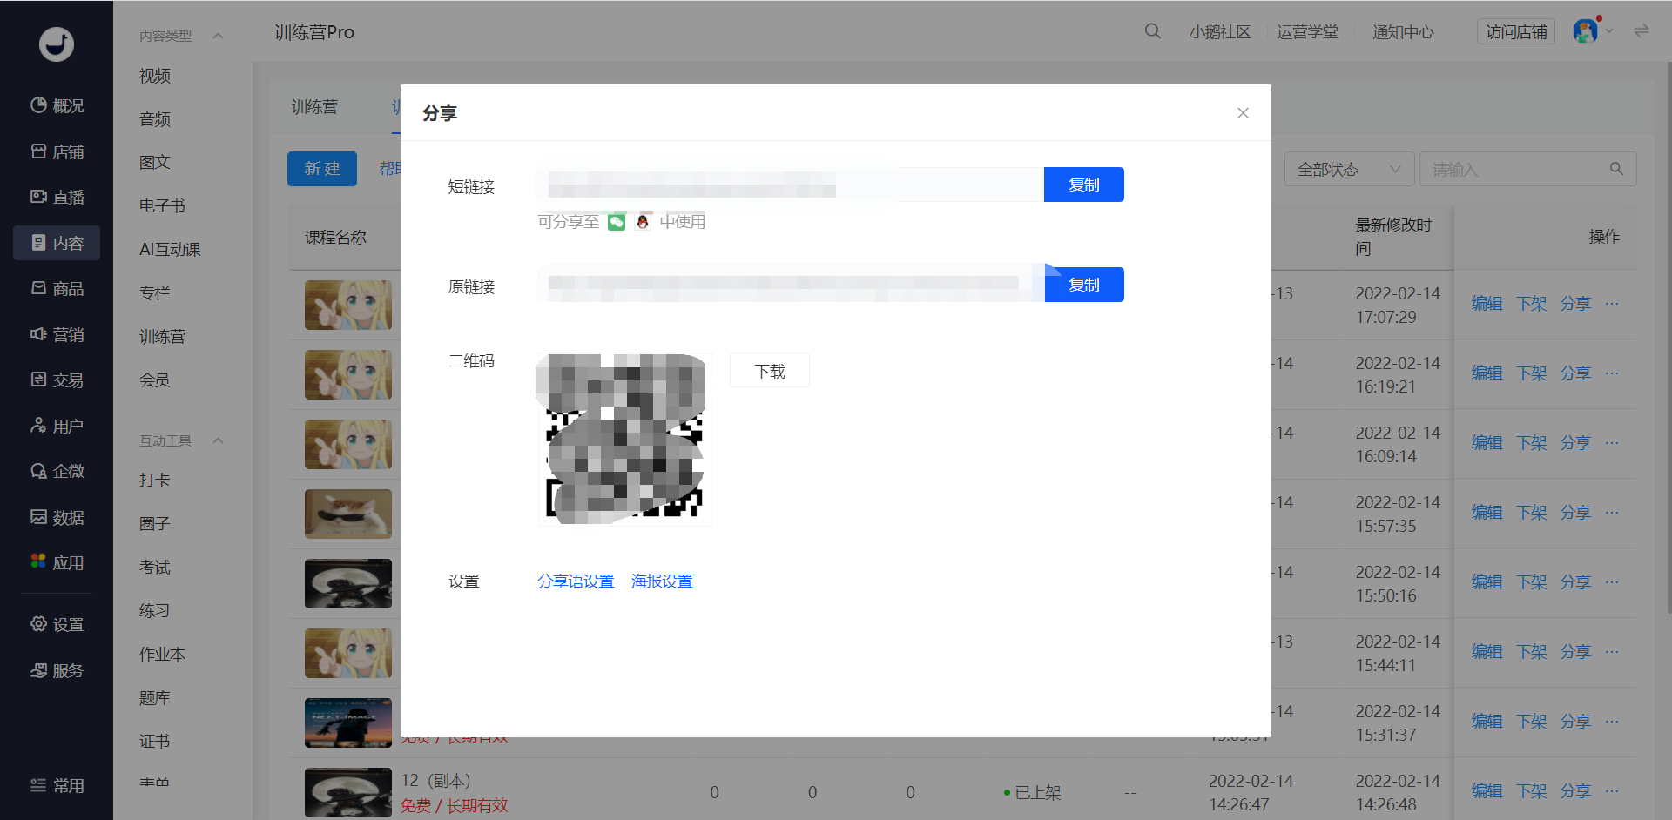The height and width of the screenshot is (820, 1672).
Task: Click the cat course thumbnail
Action: click(x=348, y=514)
